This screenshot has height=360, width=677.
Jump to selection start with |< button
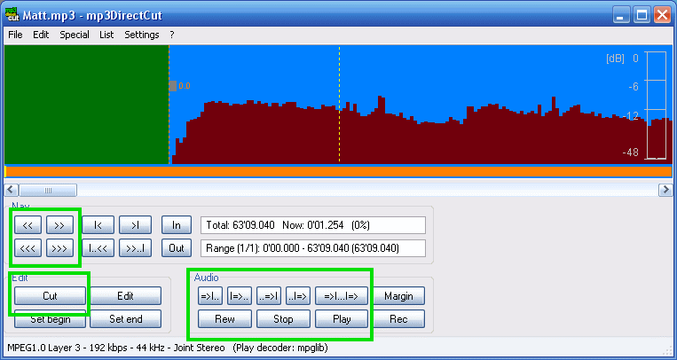pyautogui.click(x=98, y=224)
